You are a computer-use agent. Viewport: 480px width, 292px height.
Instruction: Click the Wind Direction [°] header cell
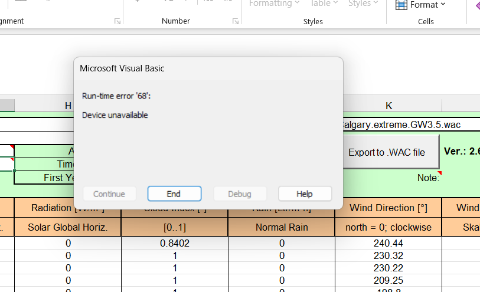coord(388,208)
